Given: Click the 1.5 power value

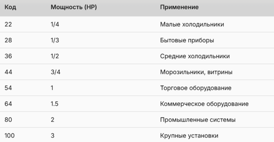Looking at the screenshot, I should tap(55, 104).
